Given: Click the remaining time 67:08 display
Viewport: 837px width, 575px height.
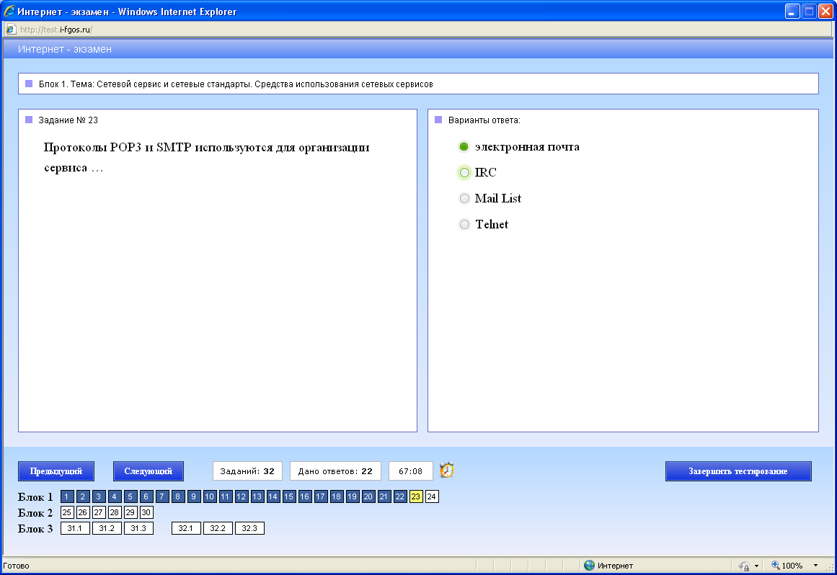Looking at the screenshot, I should [410, 471].
